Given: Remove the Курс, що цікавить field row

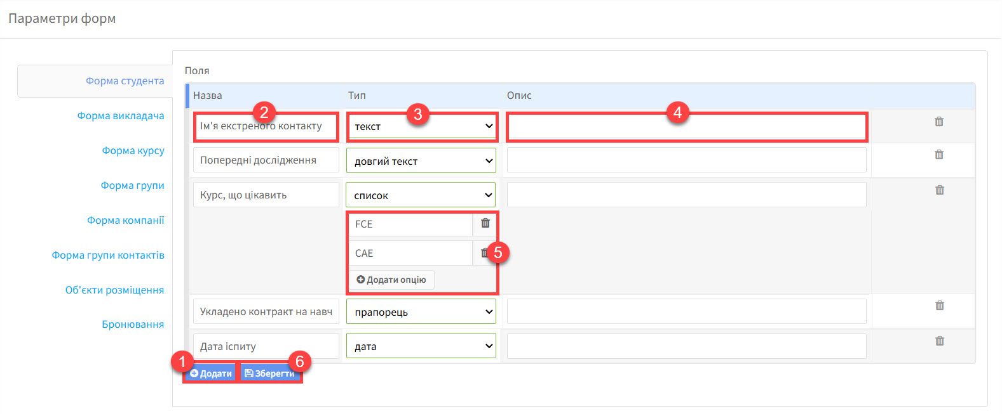Looking at the screenshot, I should (939, 190).
